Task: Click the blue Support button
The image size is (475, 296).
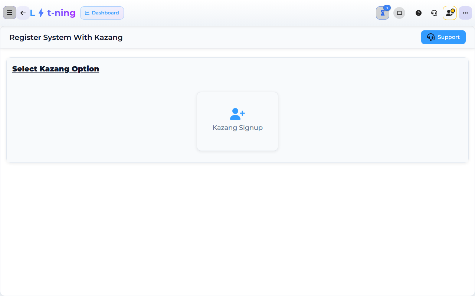Action: (x=443, y=37)
